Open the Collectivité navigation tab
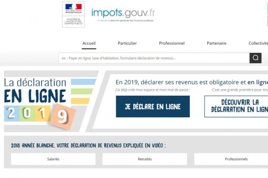 258,43
